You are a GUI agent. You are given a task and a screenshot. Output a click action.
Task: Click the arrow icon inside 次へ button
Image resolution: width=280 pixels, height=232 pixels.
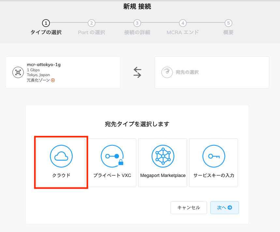230,208
